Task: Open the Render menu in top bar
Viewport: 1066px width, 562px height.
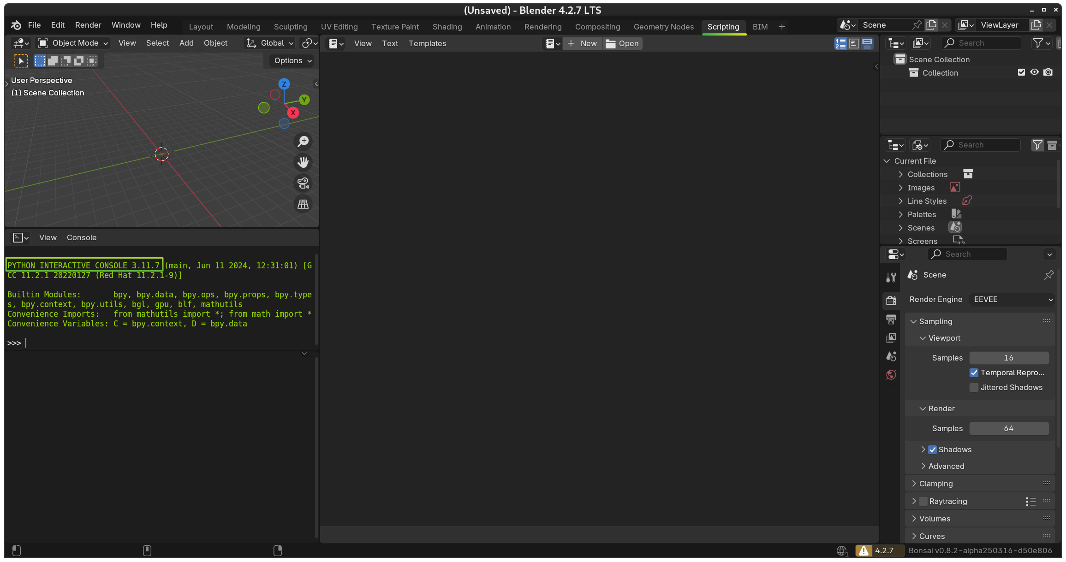Action: pyautogui.click(x=88, y=25)
